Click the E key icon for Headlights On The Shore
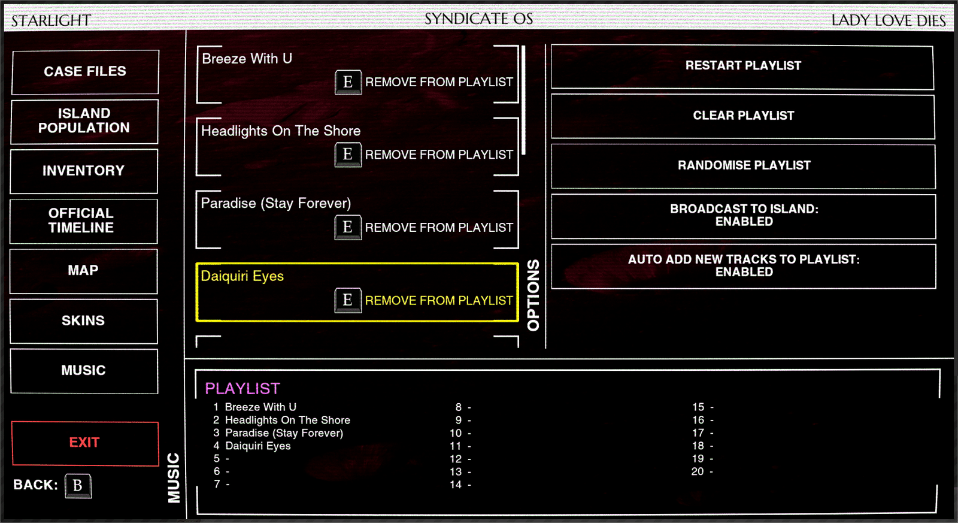The width and height of the screenshot is (958, 523). click(x=348, y=155)
